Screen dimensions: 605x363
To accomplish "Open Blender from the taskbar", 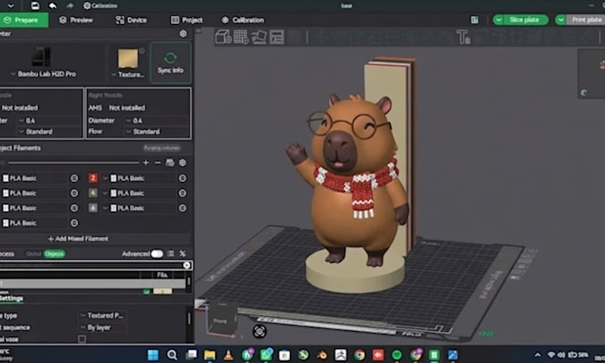I will tap(322, 355).
